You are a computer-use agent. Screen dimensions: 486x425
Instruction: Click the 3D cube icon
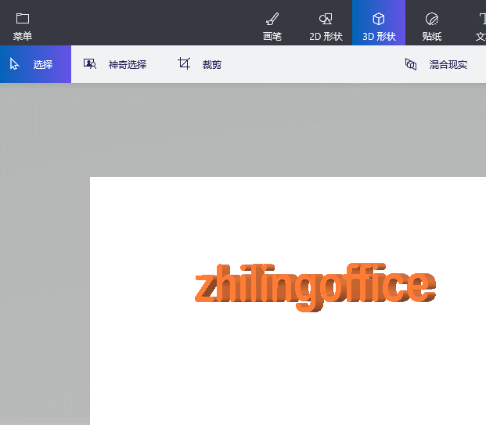pyautogui.click(x=379, y=19)
